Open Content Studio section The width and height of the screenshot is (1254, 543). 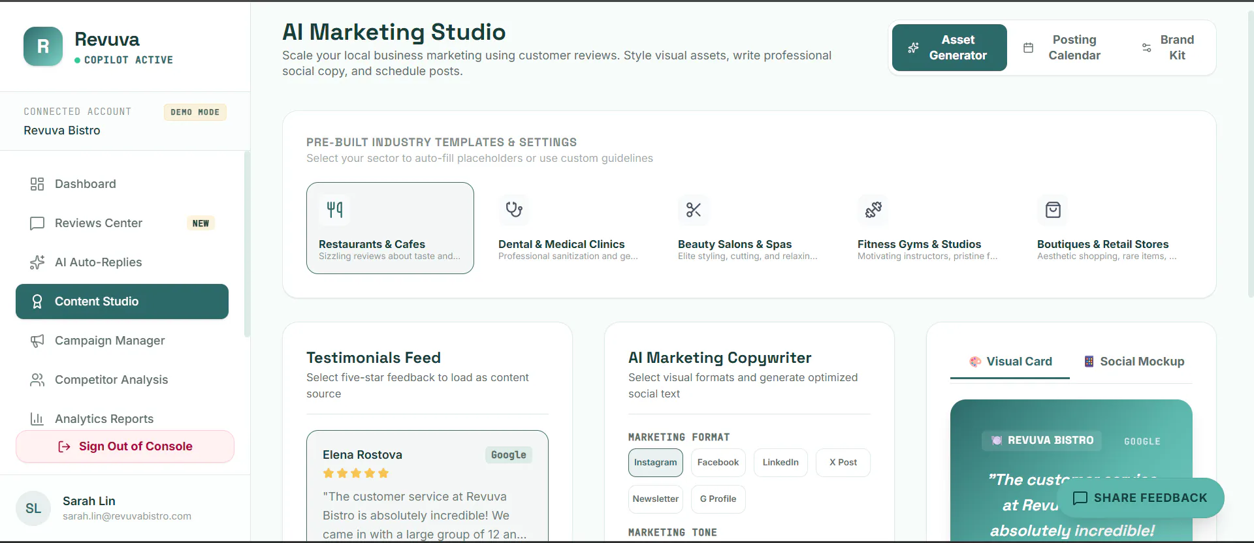(x=122, y=302)
